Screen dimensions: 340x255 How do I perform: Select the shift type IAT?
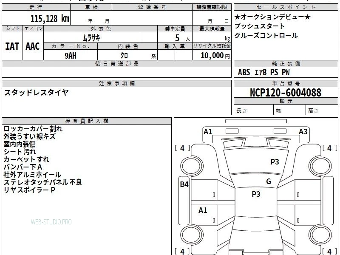pos(12,46)
